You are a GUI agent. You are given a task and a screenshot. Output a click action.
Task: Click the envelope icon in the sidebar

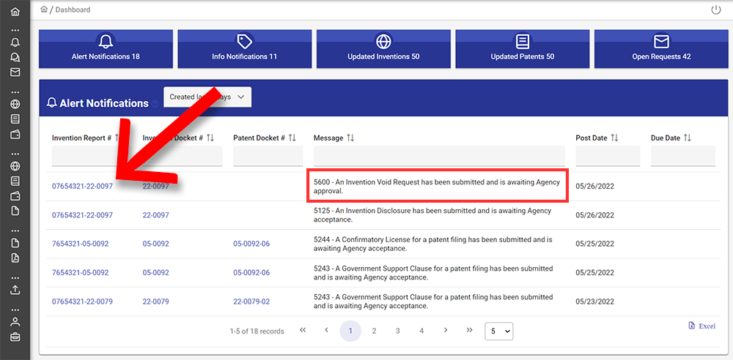(x=15, y=72)
